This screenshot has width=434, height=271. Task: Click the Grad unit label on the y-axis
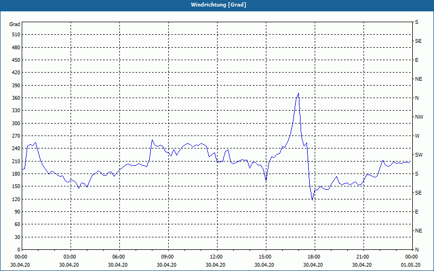[15, 24]
